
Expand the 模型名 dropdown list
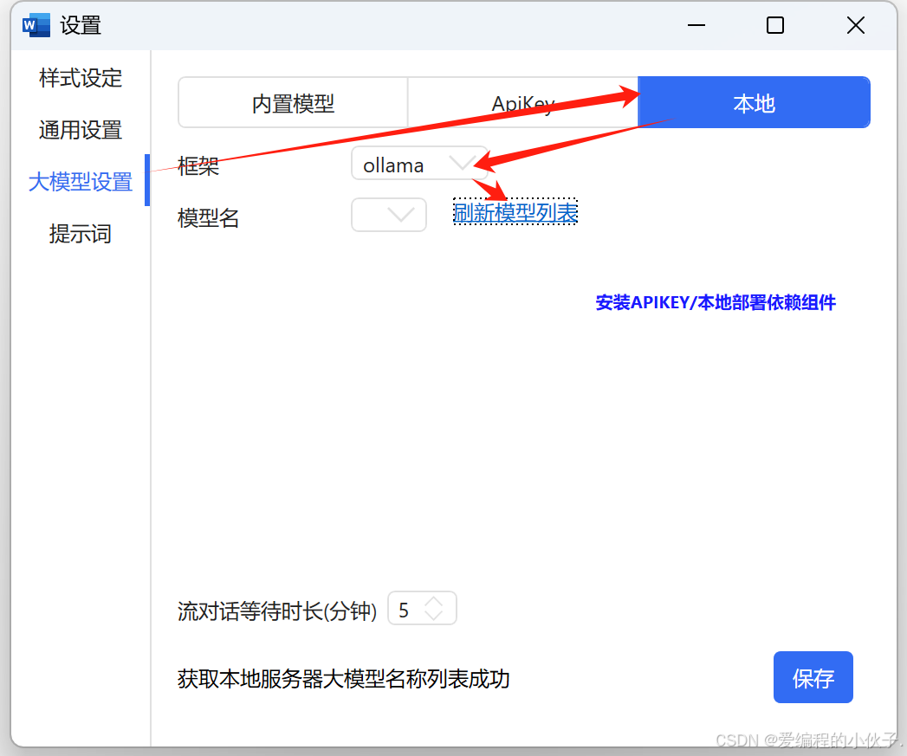pyautogui.click(x=388, y=215)
